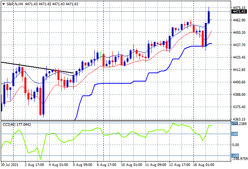
Task: Select the green CCI indicator line
Action: [107, 135]
